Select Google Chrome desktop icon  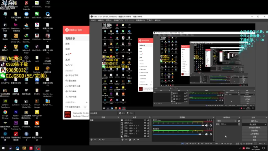(5, 114)
